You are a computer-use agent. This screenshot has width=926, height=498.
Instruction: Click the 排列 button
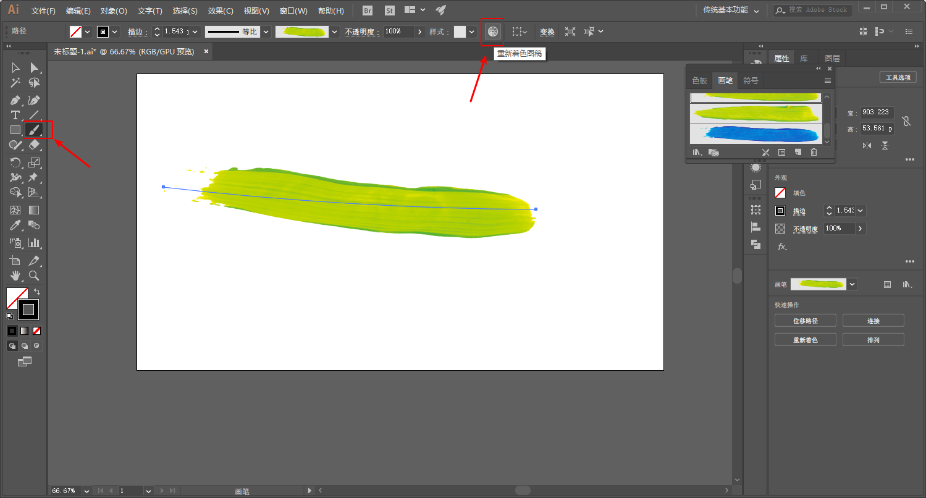pyautogui.click(x=873, y=340)
